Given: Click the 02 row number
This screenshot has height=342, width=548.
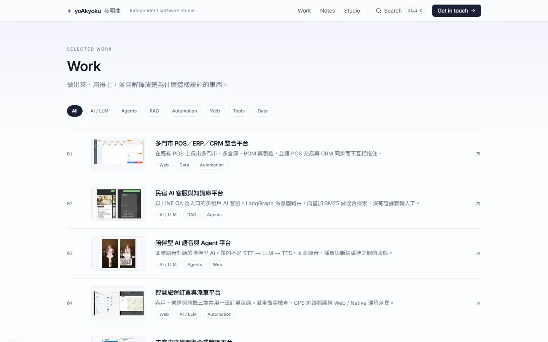Looking at the screenshot, I should 70,204.
